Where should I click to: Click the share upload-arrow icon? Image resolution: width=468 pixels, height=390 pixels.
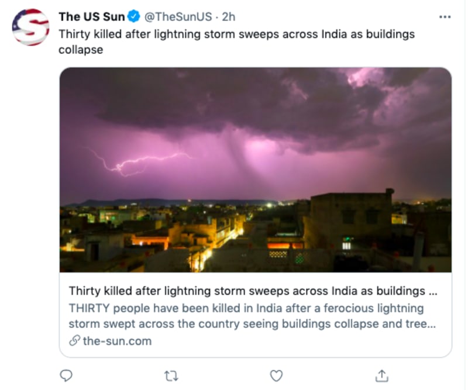tap(381, 375)
